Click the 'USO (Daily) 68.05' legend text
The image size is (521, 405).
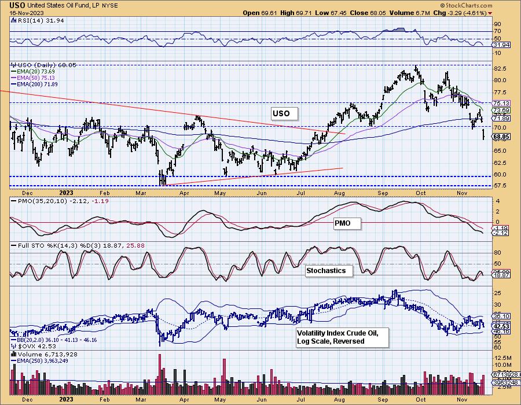click(46, 65)
